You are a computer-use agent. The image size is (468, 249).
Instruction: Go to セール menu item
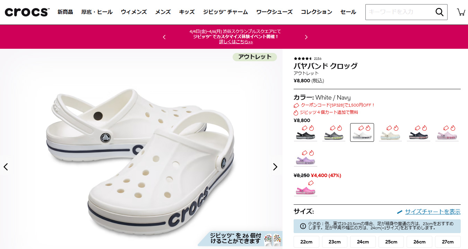348,12
